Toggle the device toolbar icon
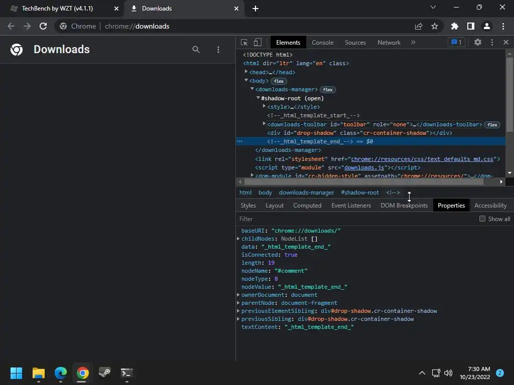 click(258, 42)
